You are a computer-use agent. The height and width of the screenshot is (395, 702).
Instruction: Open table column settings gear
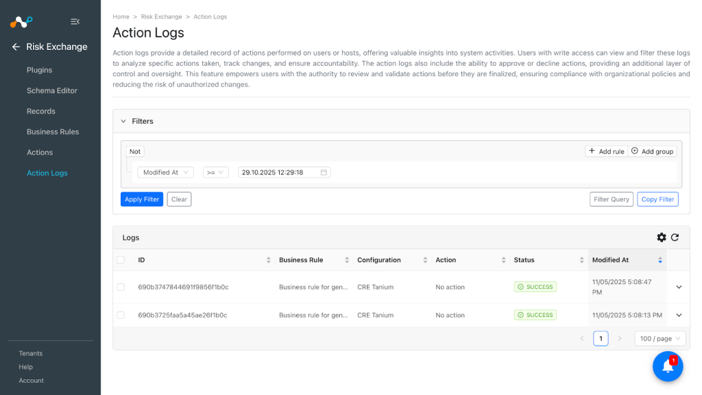click(662, 238)
